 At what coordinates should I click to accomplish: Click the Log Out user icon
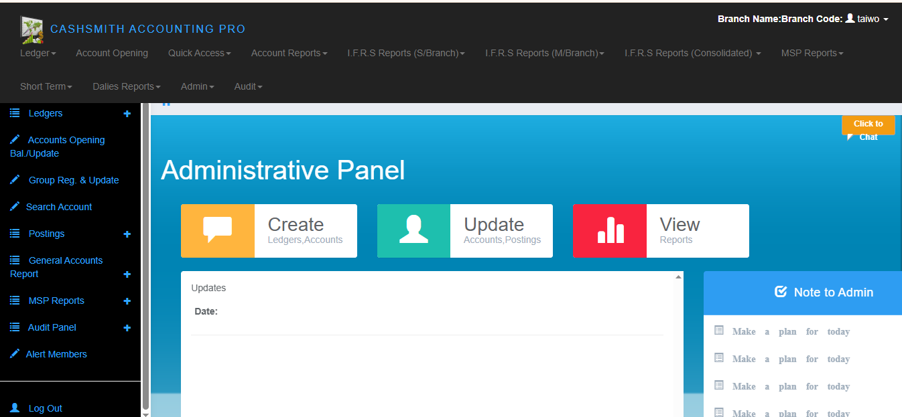[15, 408]
